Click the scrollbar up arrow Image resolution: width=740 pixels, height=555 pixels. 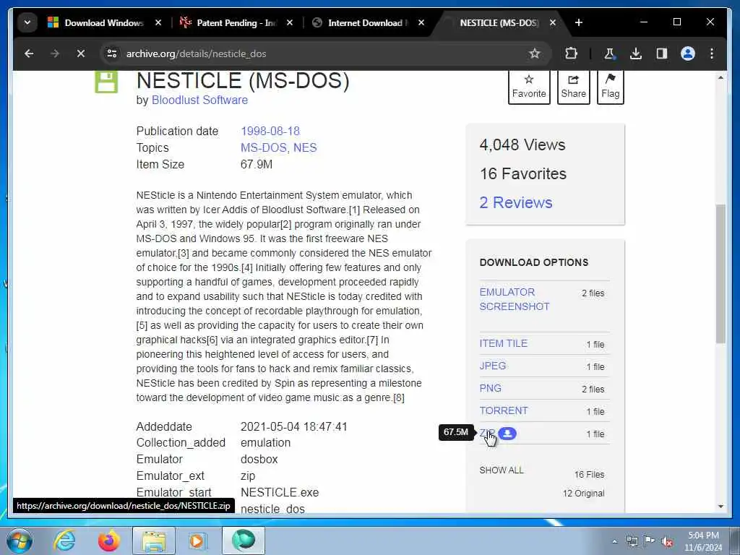coord(720,77)
